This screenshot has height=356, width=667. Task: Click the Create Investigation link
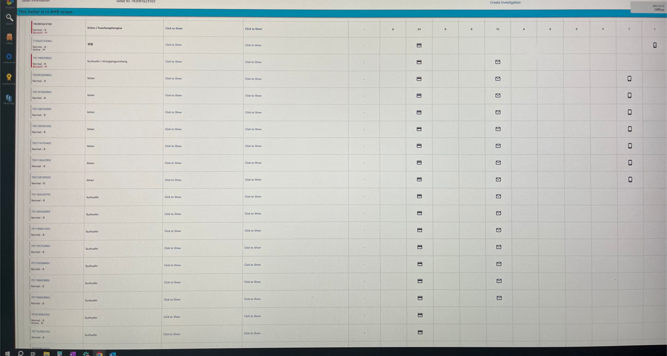pyautogui.click(x=505, y=2)
